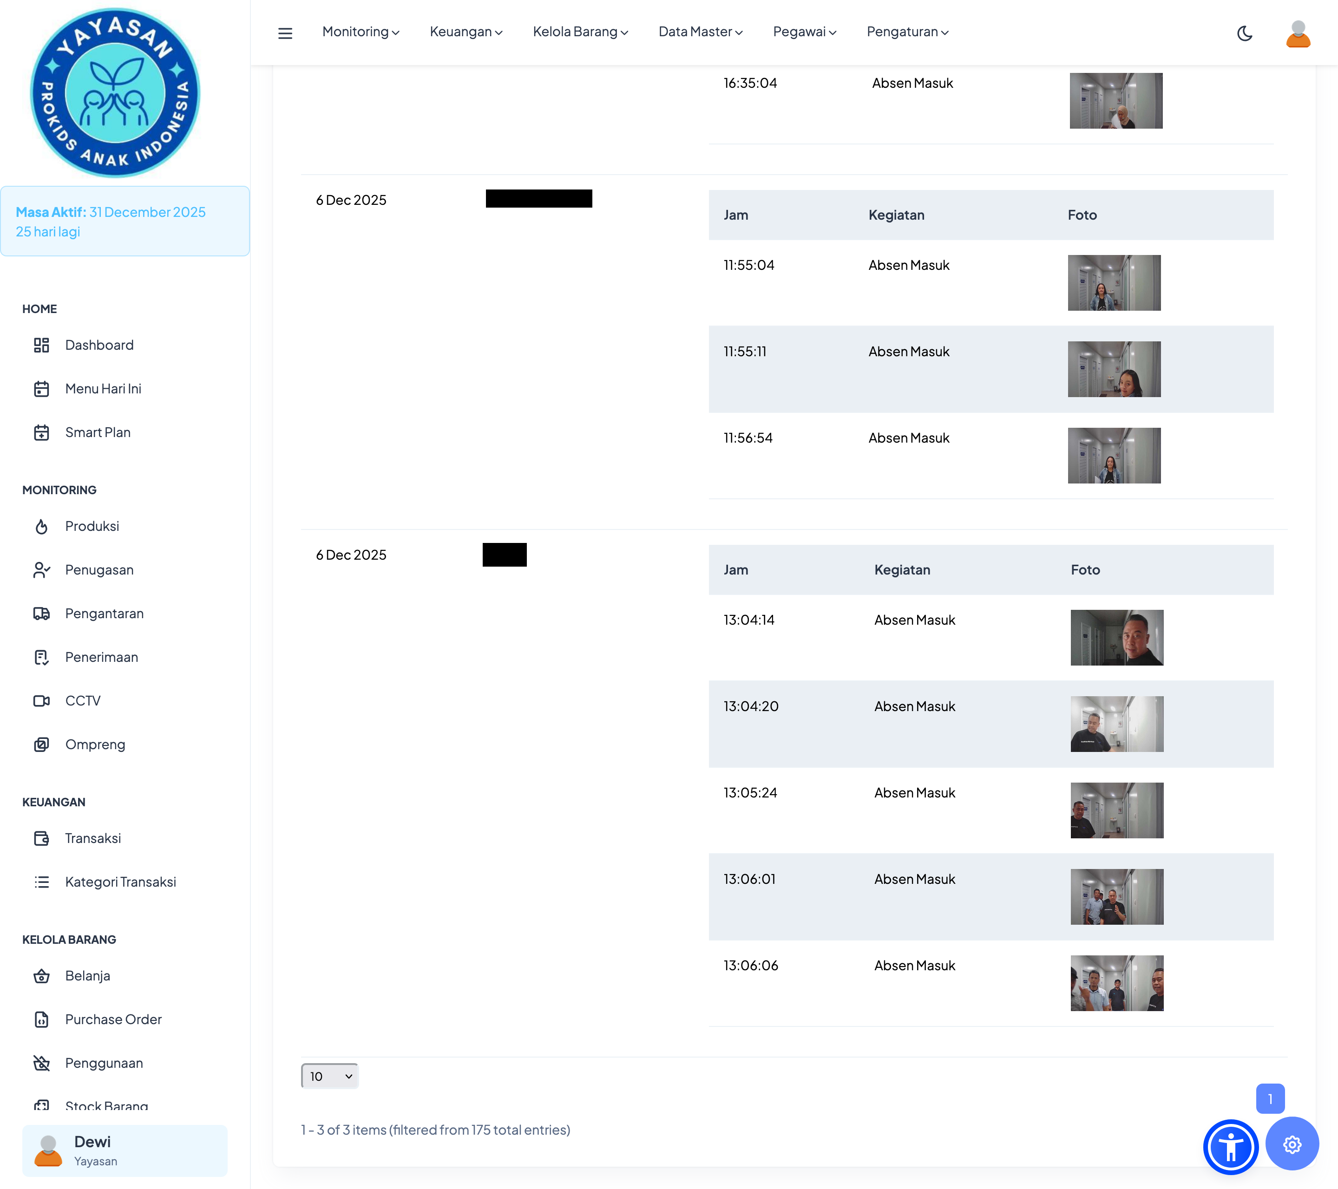Open the Purchase Order link
The image size is (1338, 1189).
point(112,1019)
